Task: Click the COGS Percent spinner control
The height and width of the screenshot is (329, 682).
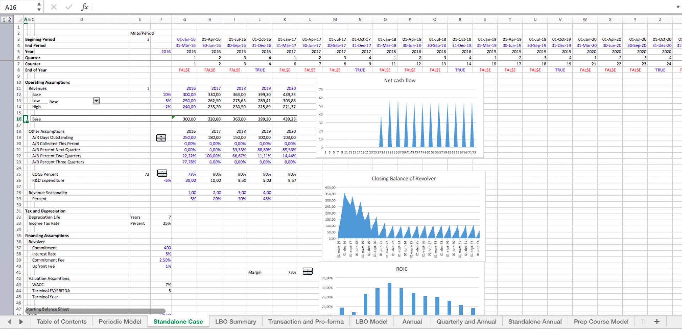Action: tap(162, 173)
